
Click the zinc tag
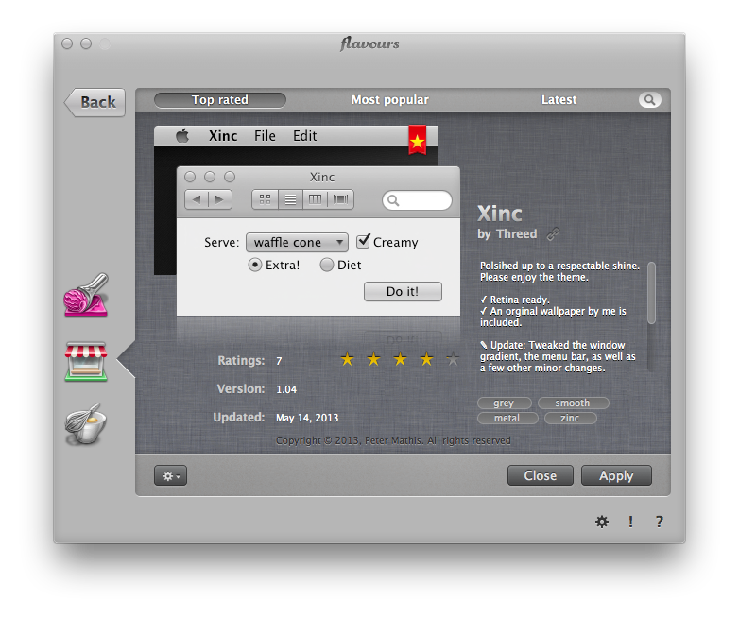(x=570, y=418)
